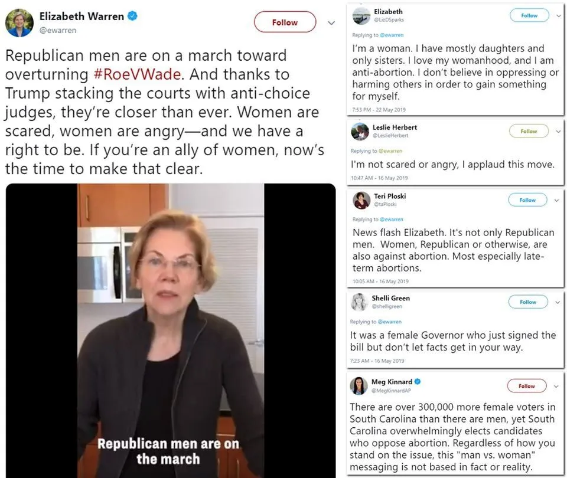The width and height of the screenshot is (567, 478).
Task: Expand the chevron on Meg Kinnard's tweet
Action: tap(557, 386)
